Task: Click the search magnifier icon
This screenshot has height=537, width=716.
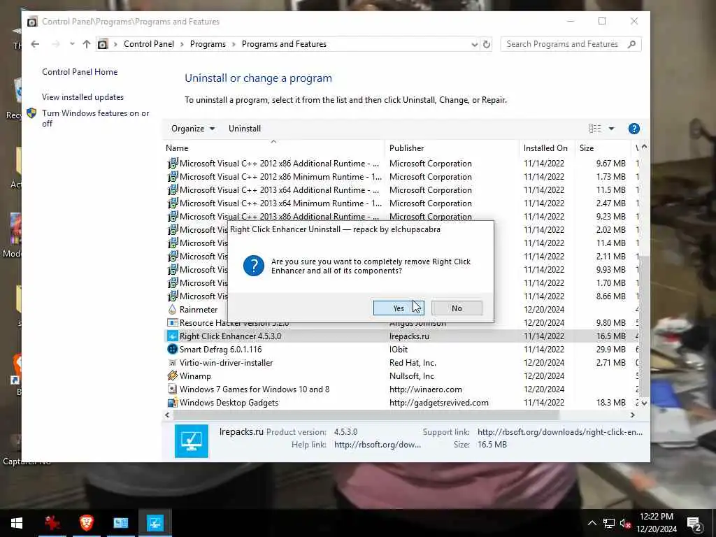Action: pos(632,44)
